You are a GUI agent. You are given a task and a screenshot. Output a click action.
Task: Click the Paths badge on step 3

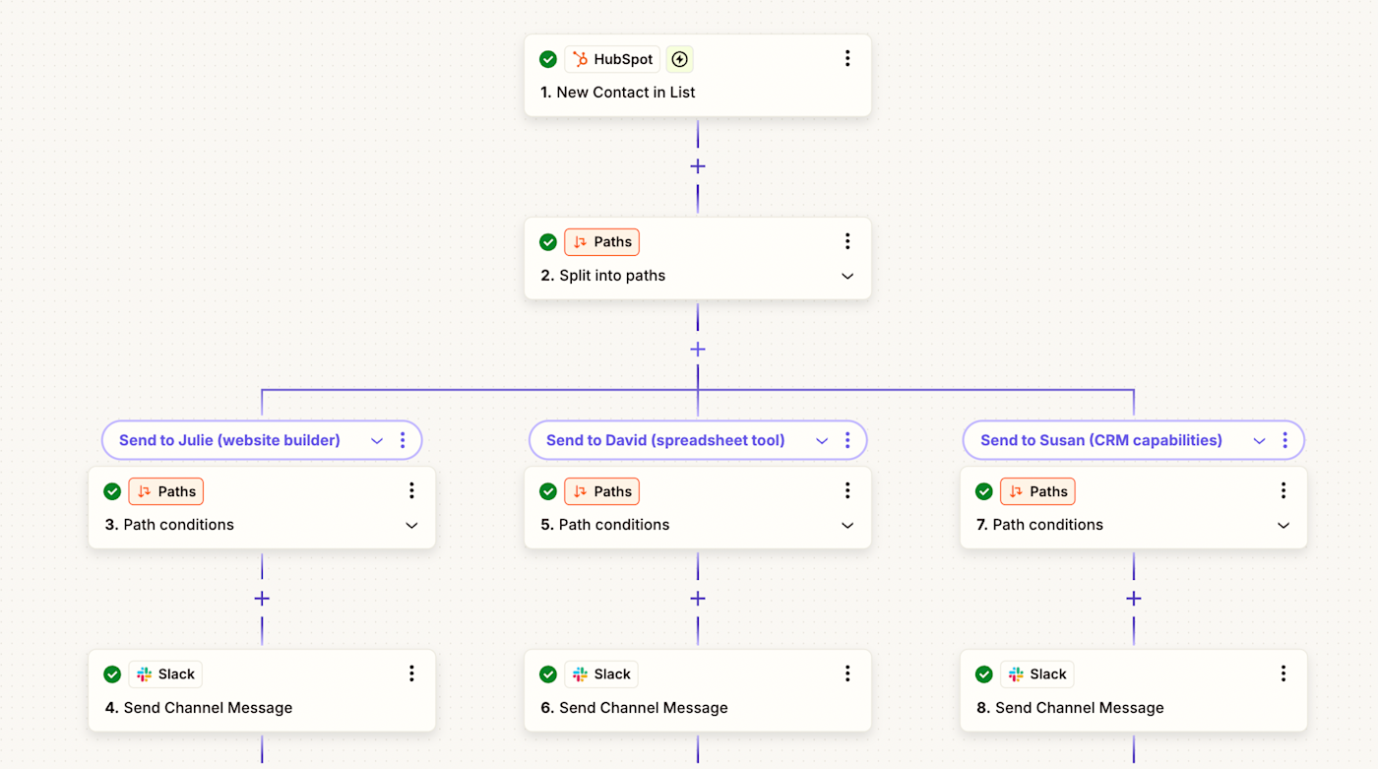click(165, 491)
